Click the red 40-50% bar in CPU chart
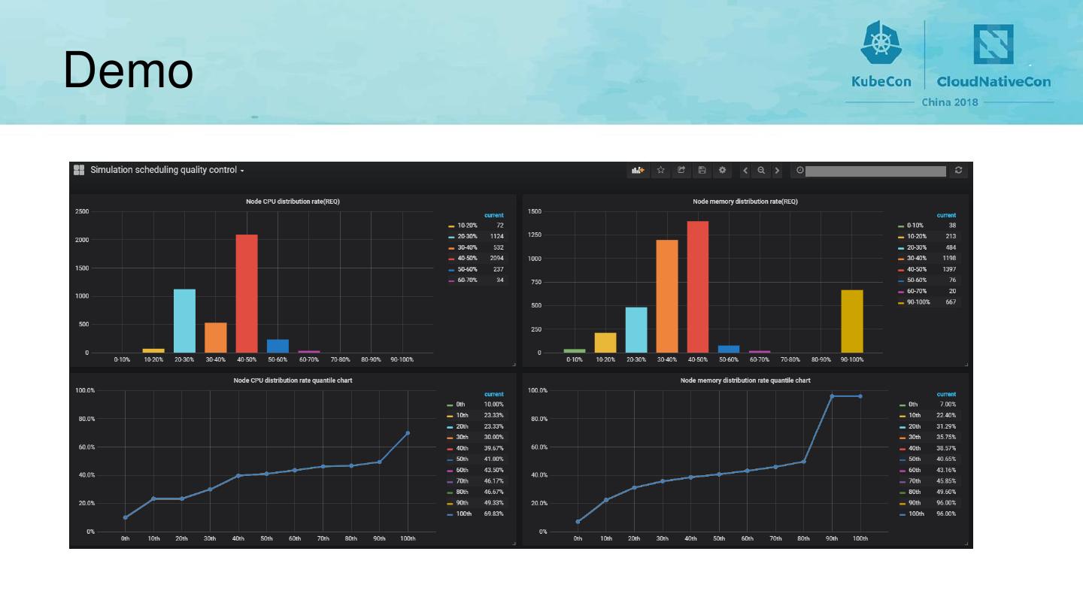Screen dimensions: 1083x609 247,293
